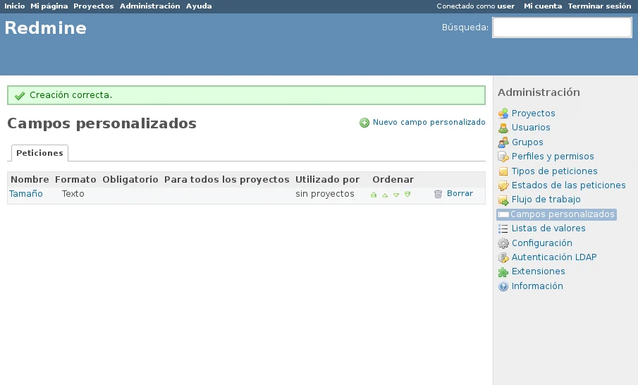638x385 pixels.
Task: Open Extensiones in the sidebar
Action: click(538, 271)
